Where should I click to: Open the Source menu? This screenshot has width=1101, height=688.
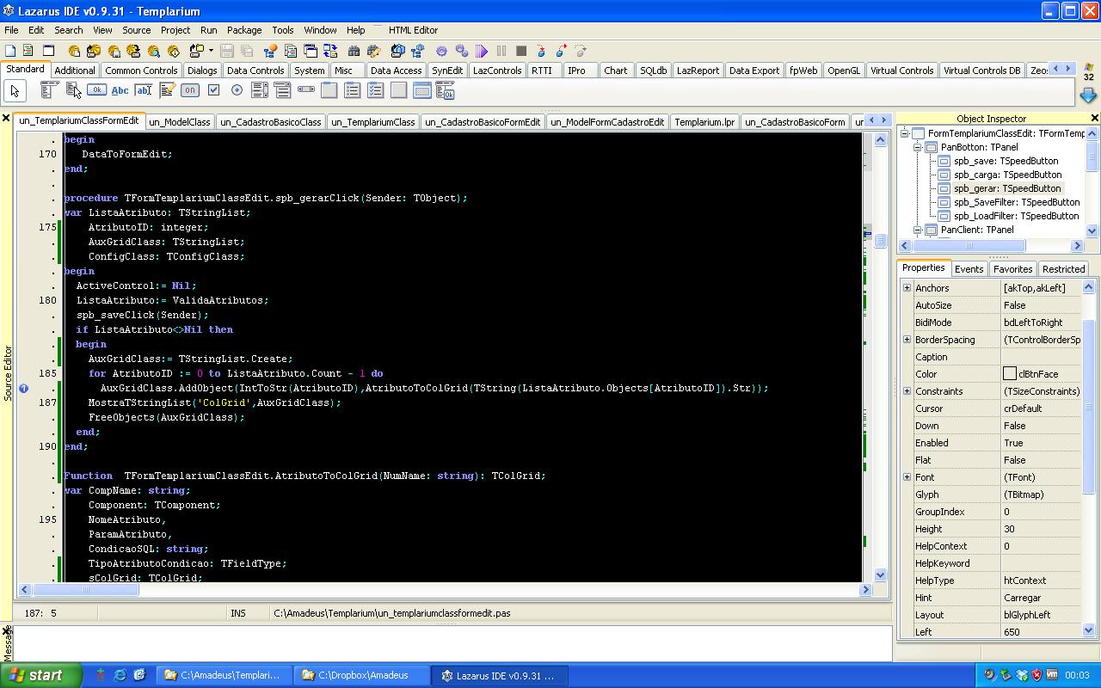coord(136,30)
